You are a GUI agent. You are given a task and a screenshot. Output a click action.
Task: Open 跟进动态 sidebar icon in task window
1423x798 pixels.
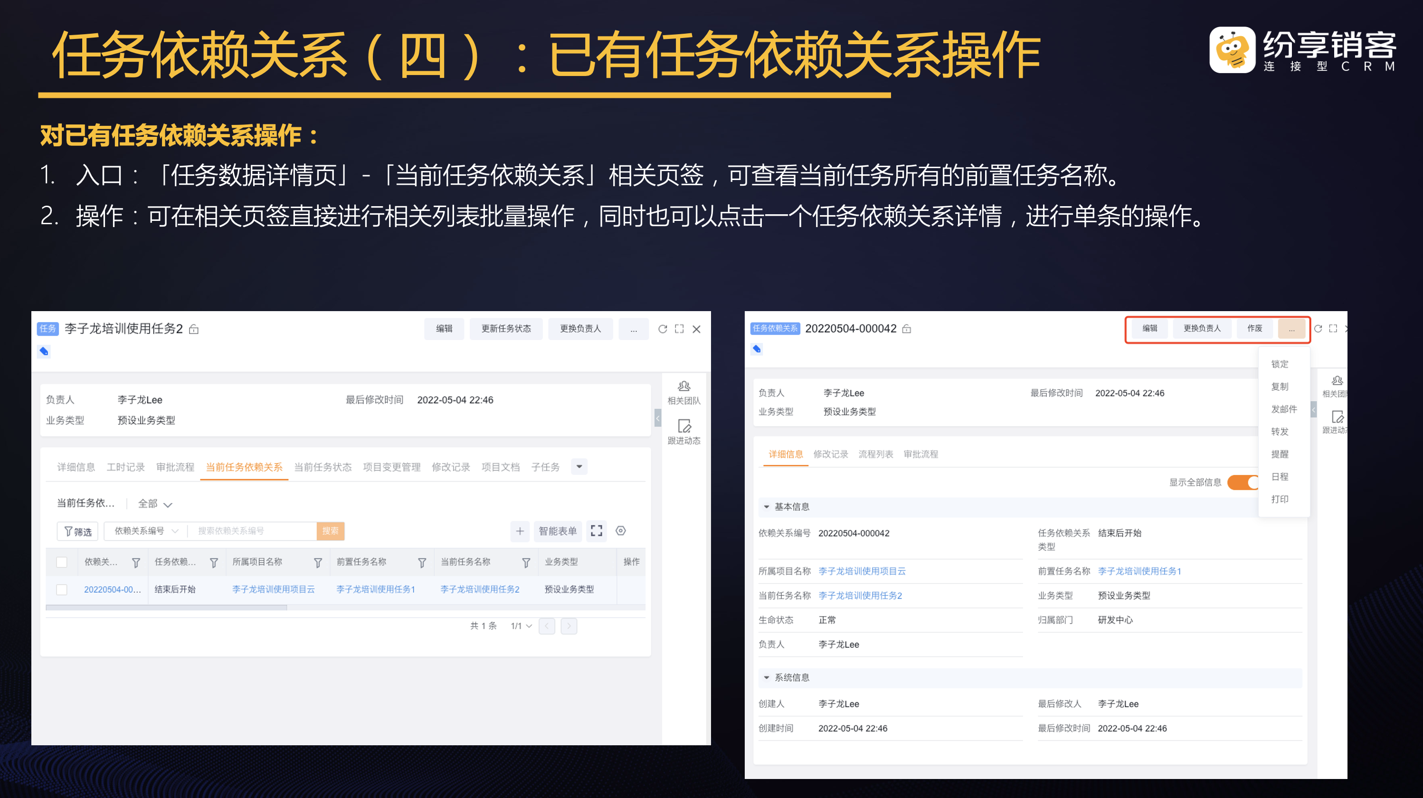click(684, 432)
